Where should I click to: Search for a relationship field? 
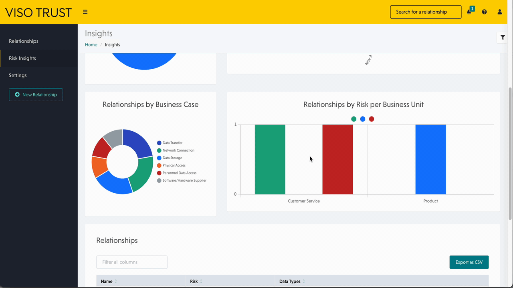(x=426, y=12)
